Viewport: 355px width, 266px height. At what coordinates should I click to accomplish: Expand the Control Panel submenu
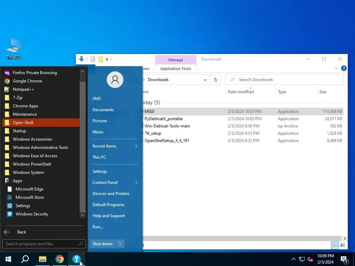(x=115, y=183)
